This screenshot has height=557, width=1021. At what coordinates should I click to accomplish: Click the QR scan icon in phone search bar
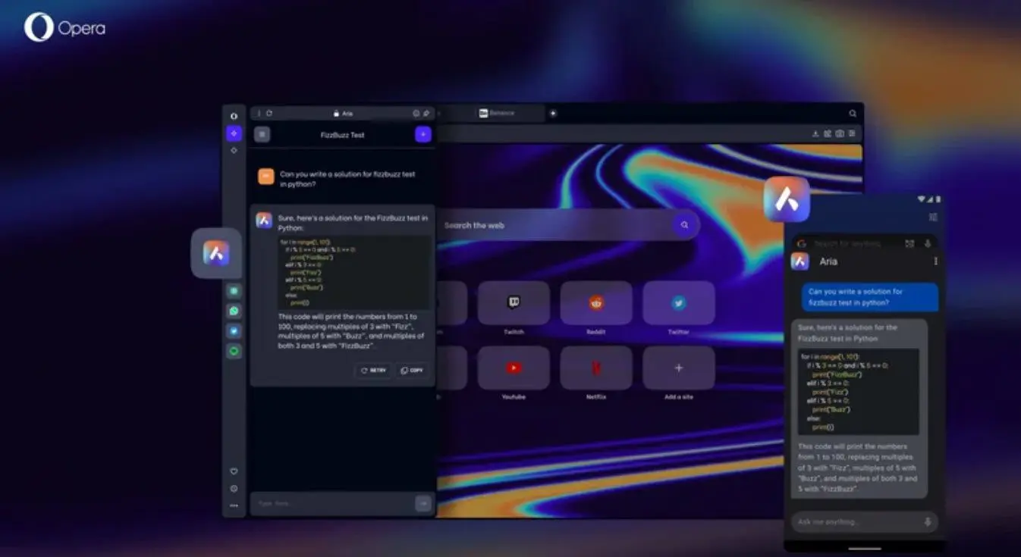click(909, 244)
